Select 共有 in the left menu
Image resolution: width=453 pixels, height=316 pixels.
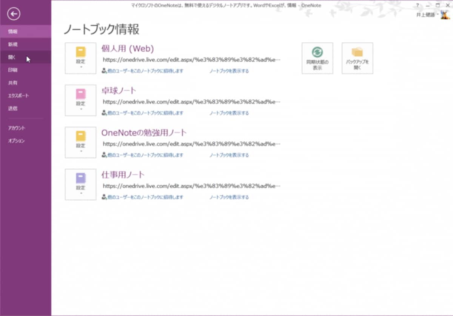click(26, 83)
